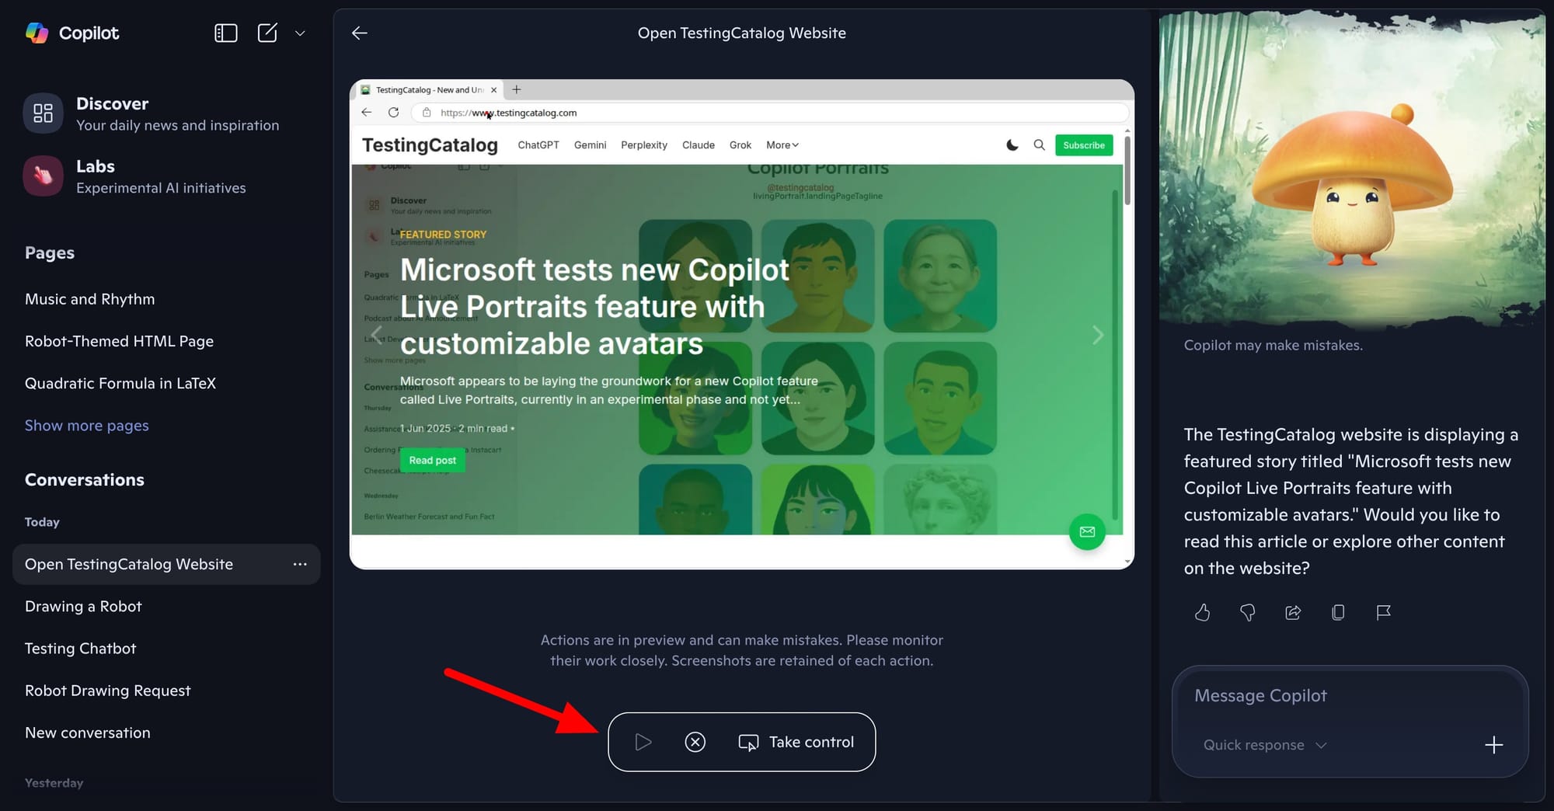
Task: Close the TestingCatalog browser tab
Action: (x=493, y=90)
